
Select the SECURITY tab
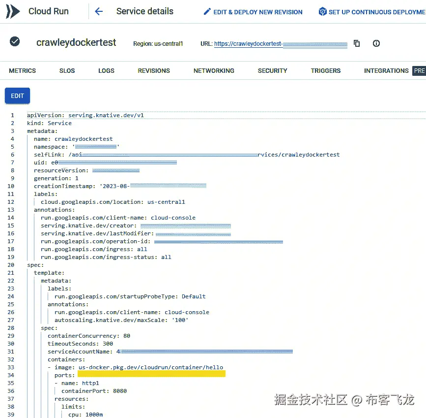point(272,70)
